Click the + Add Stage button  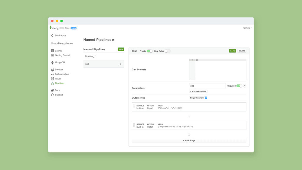point(189,141)
